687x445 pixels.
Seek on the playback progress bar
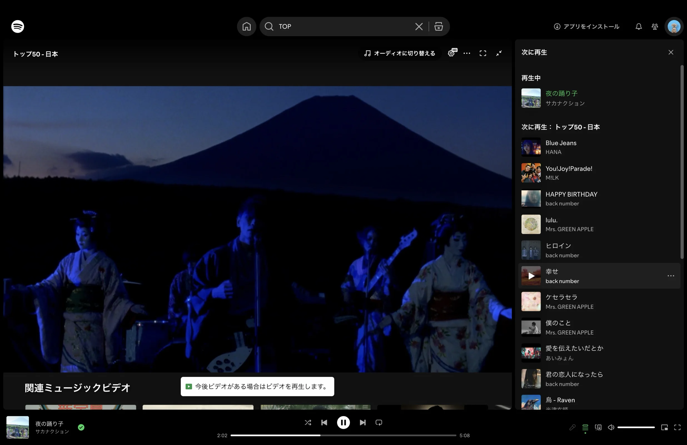tap(343, 435)
